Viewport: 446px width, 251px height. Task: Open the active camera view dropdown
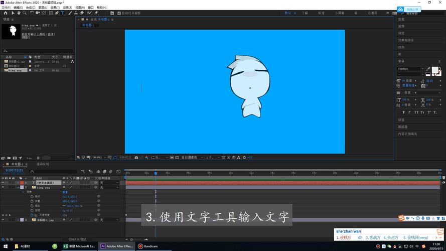coord(192,157)
